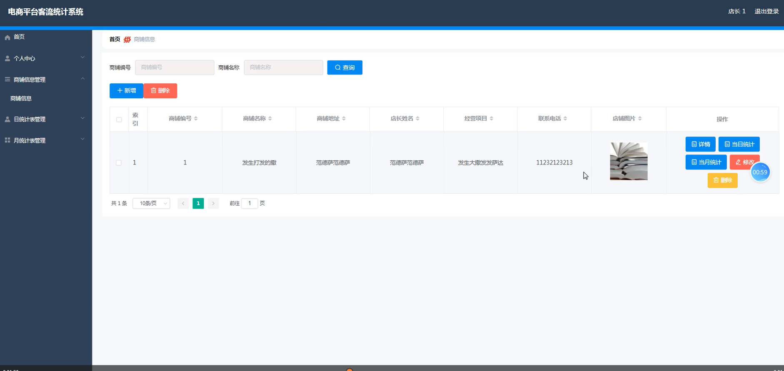
Task: Sort 商铺地址 column using its sort arrows
Action: [x=344, y=119]
